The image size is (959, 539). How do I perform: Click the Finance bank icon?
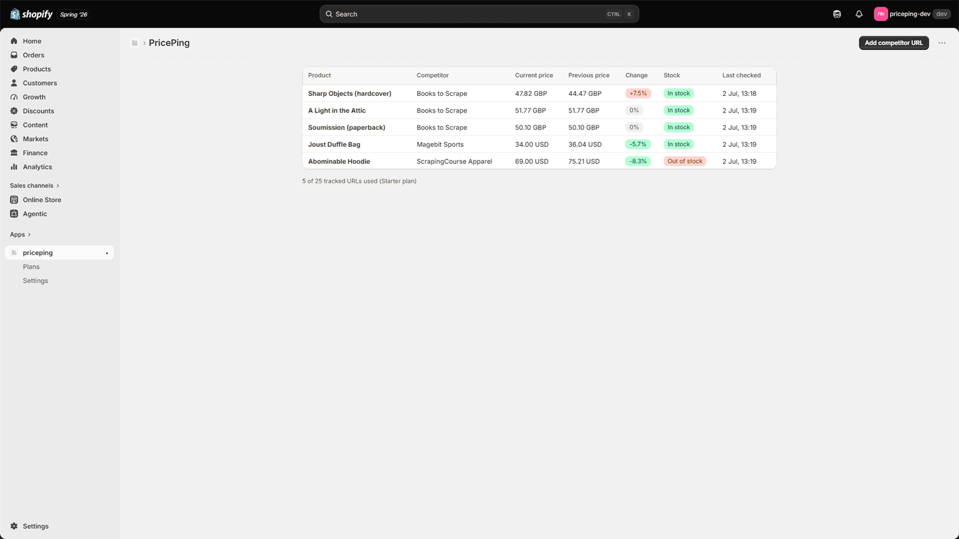(x=14, y=153)
